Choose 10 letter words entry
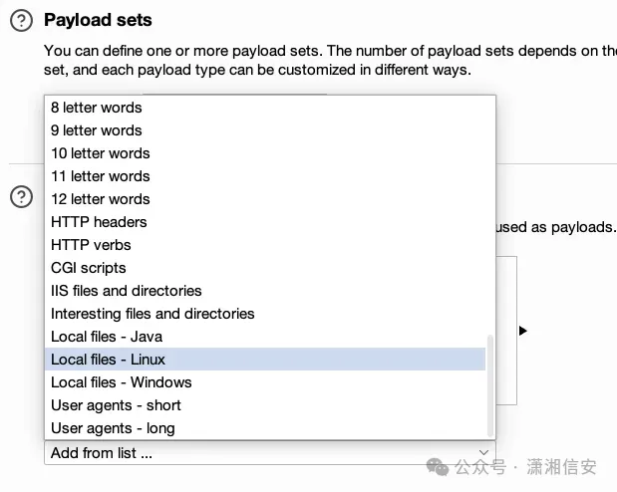 [101, 153]
